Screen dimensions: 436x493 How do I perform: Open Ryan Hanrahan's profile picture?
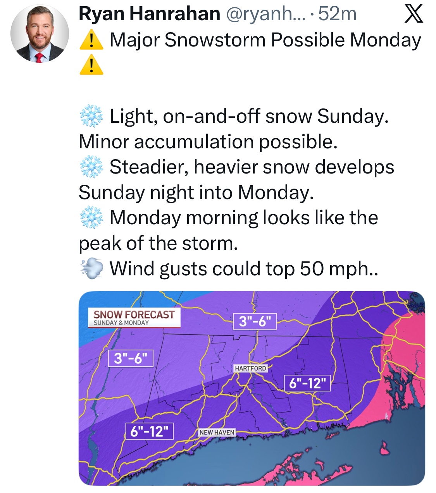[x=40, y=34]
